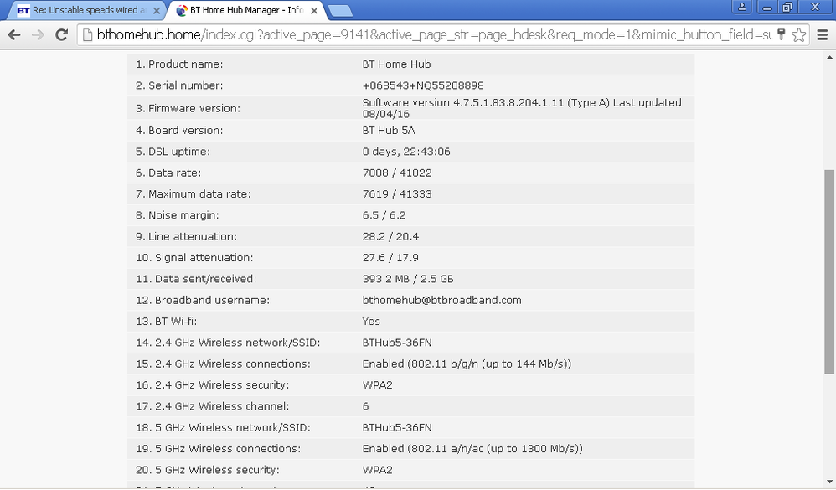Screen dimensions: 836x490
Task: Bookmark this page with the star icon
Action: point(798,34)
